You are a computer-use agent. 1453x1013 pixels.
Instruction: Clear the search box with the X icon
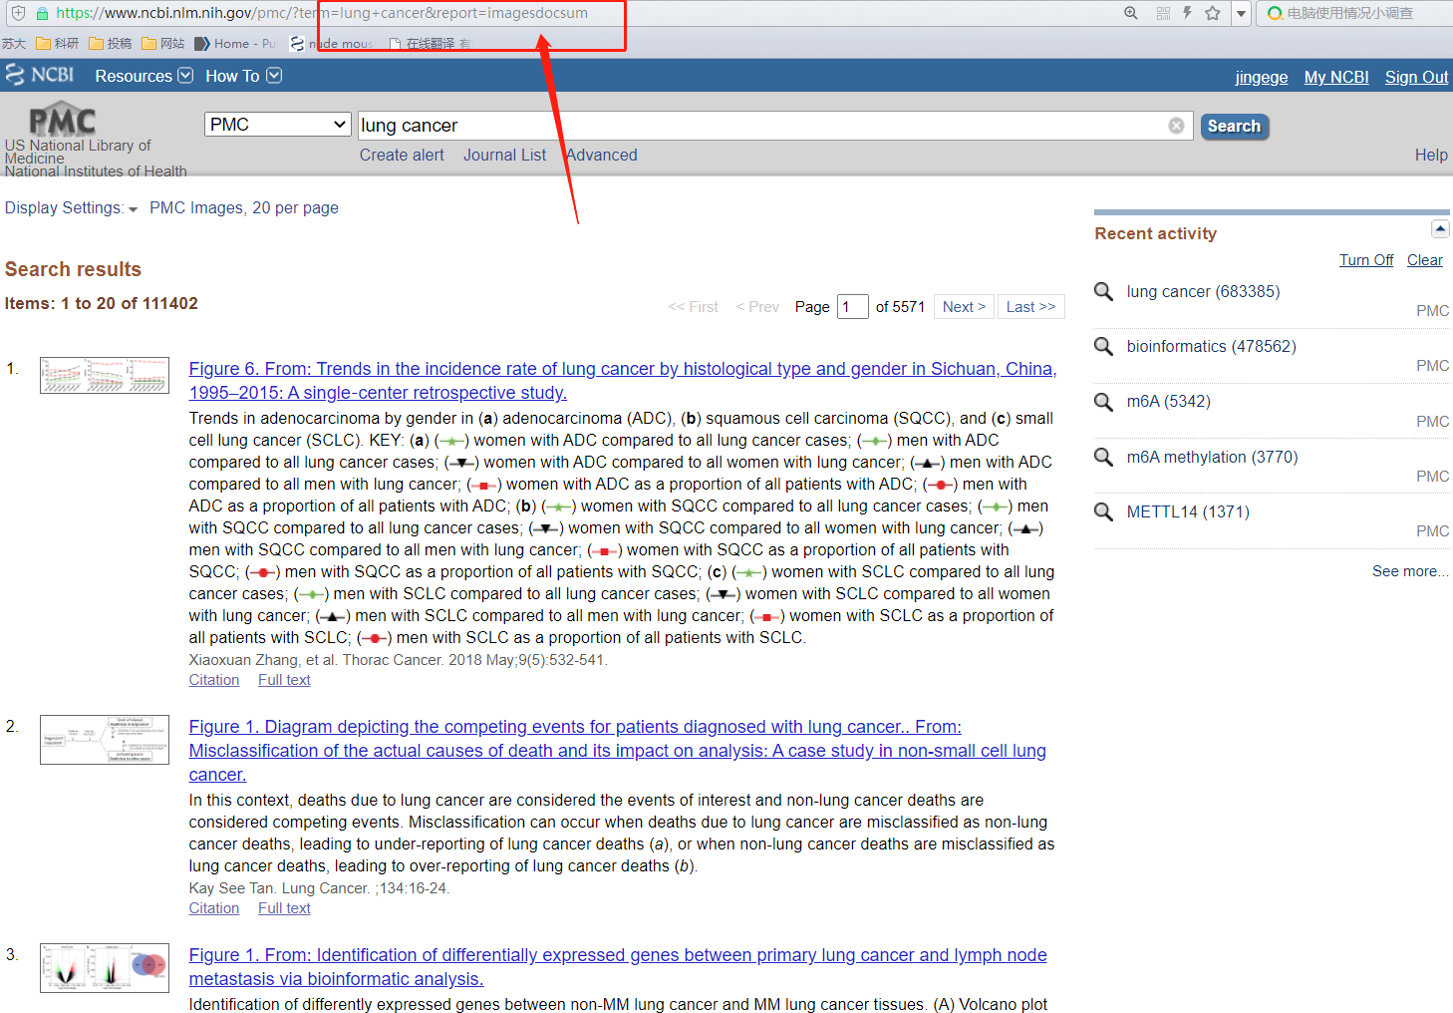pos(1176,126)
